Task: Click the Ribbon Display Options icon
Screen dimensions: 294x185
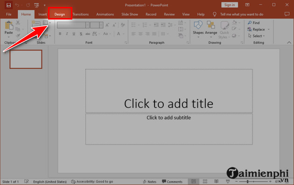Action: coord(247,5)
